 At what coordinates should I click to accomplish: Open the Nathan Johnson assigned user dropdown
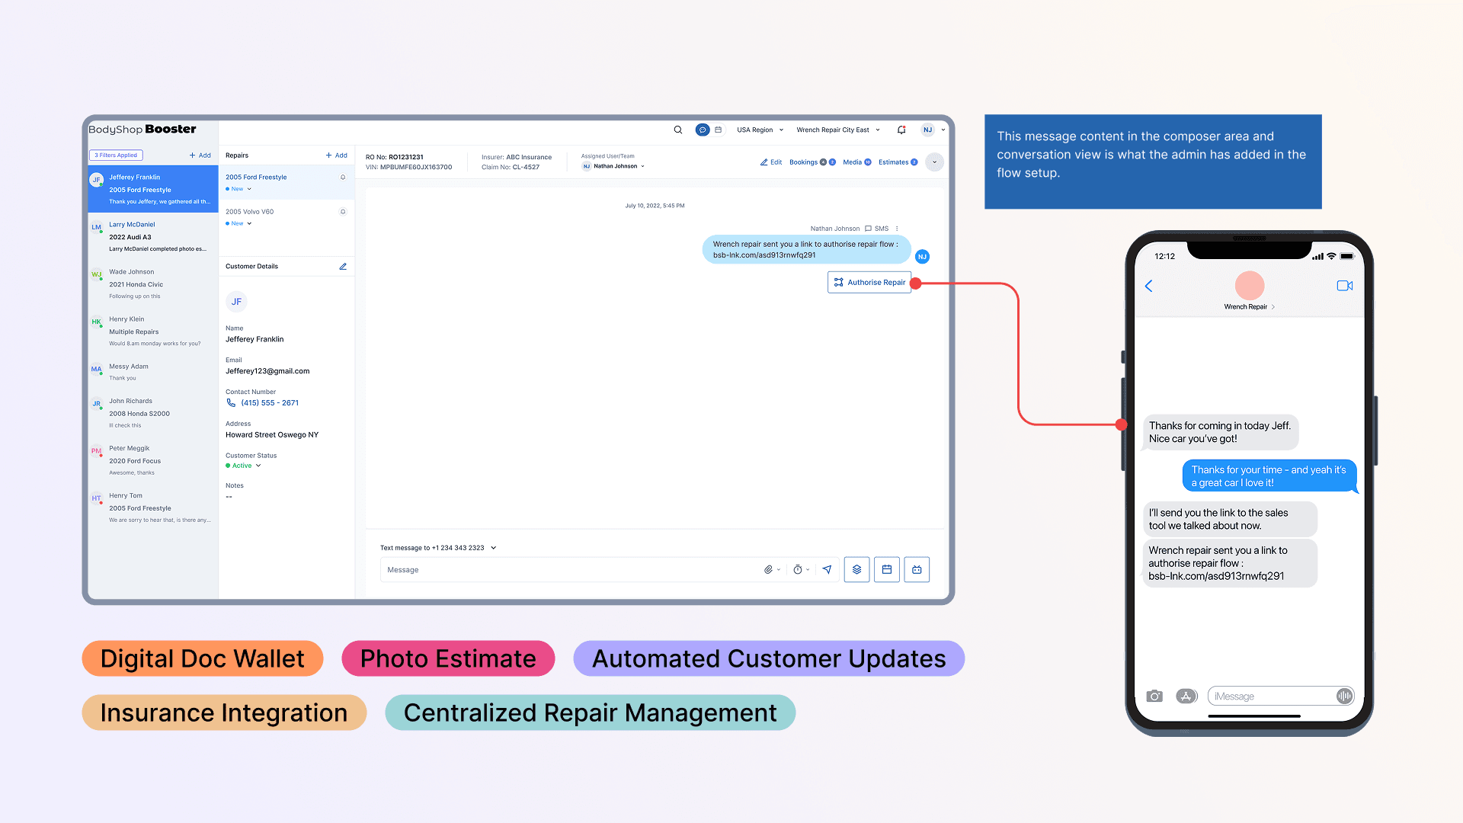pos(613,166)
